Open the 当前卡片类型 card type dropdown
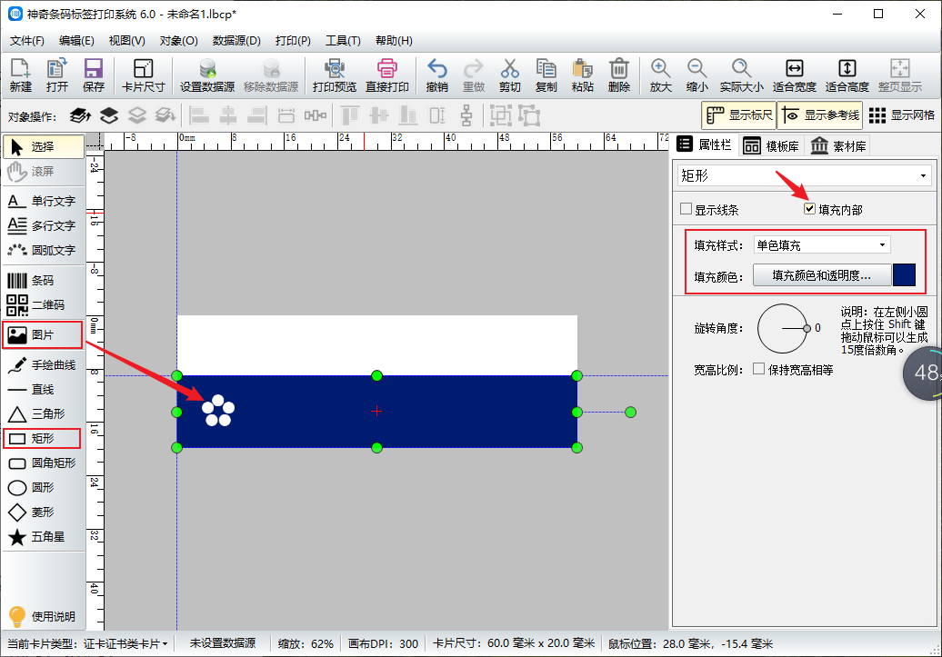This screenshot has width=942, height=657. tap(88, 643)
